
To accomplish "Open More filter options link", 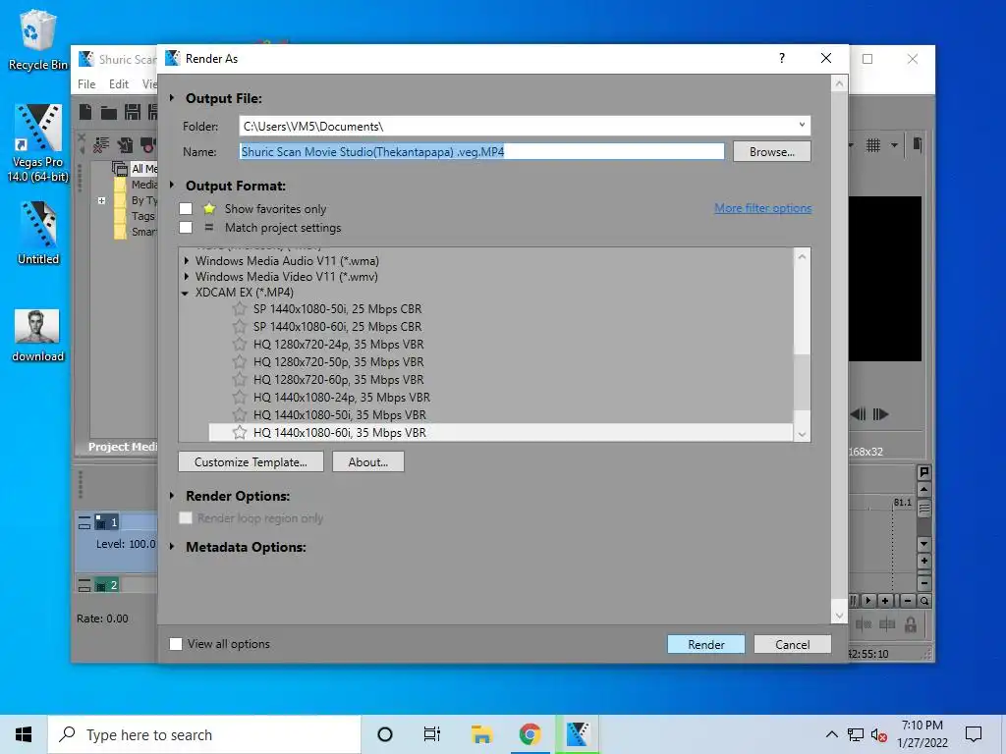I will point(762,208).
